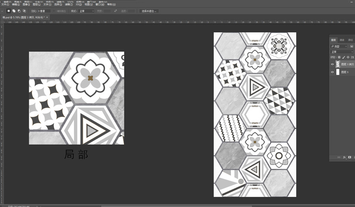Screen dimensions: 355x207
Task: Switch to the 路径 (Paths) panel tab
Action: (x=351, y=40)
